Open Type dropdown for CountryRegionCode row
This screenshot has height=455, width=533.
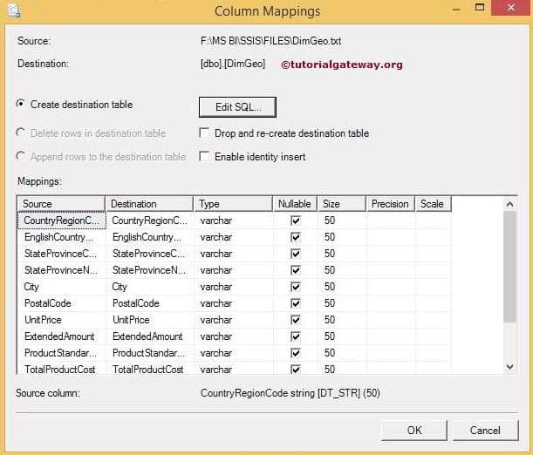tap(232, 221)
